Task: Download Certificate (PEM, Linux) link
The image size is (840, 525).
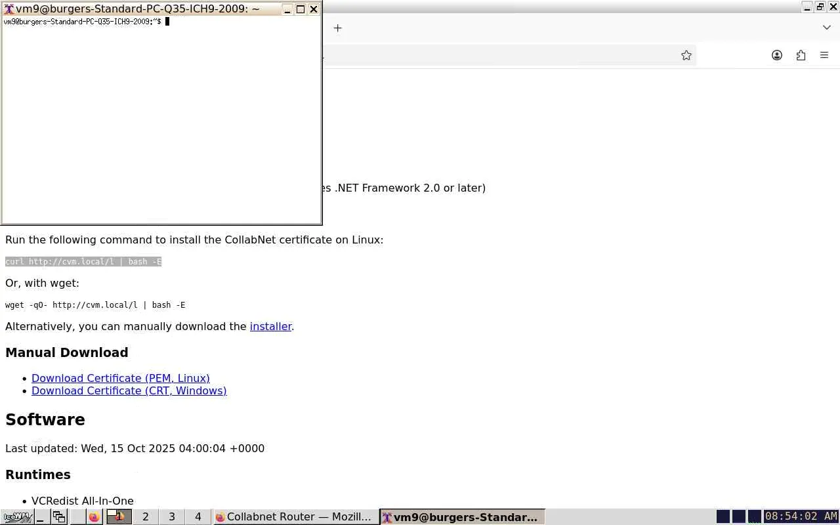Action: (121, 378)
